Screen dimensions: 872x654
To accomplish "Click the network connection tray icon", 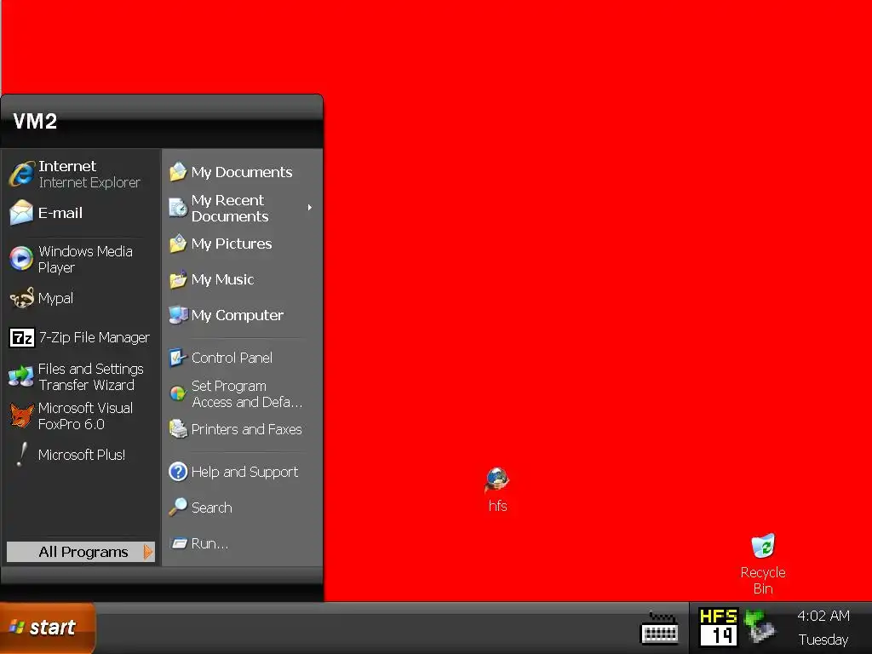I will pyautogui.click(x=760, y=625).
